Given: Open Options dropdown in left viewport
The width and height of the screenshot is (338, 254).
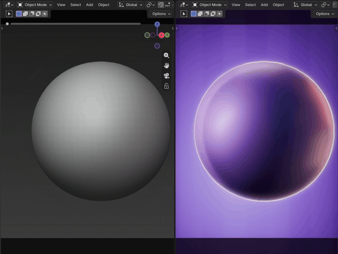Looking at the screenshot, I should click(x=161, y=14).
